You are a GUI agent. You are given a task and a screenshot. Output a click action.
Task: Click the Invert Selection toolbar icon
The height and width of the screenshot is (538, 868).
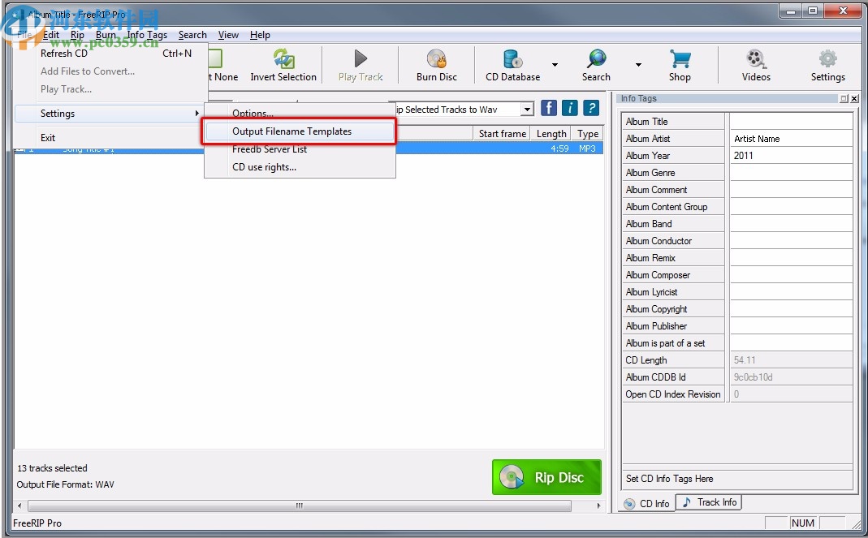[283, 65]
